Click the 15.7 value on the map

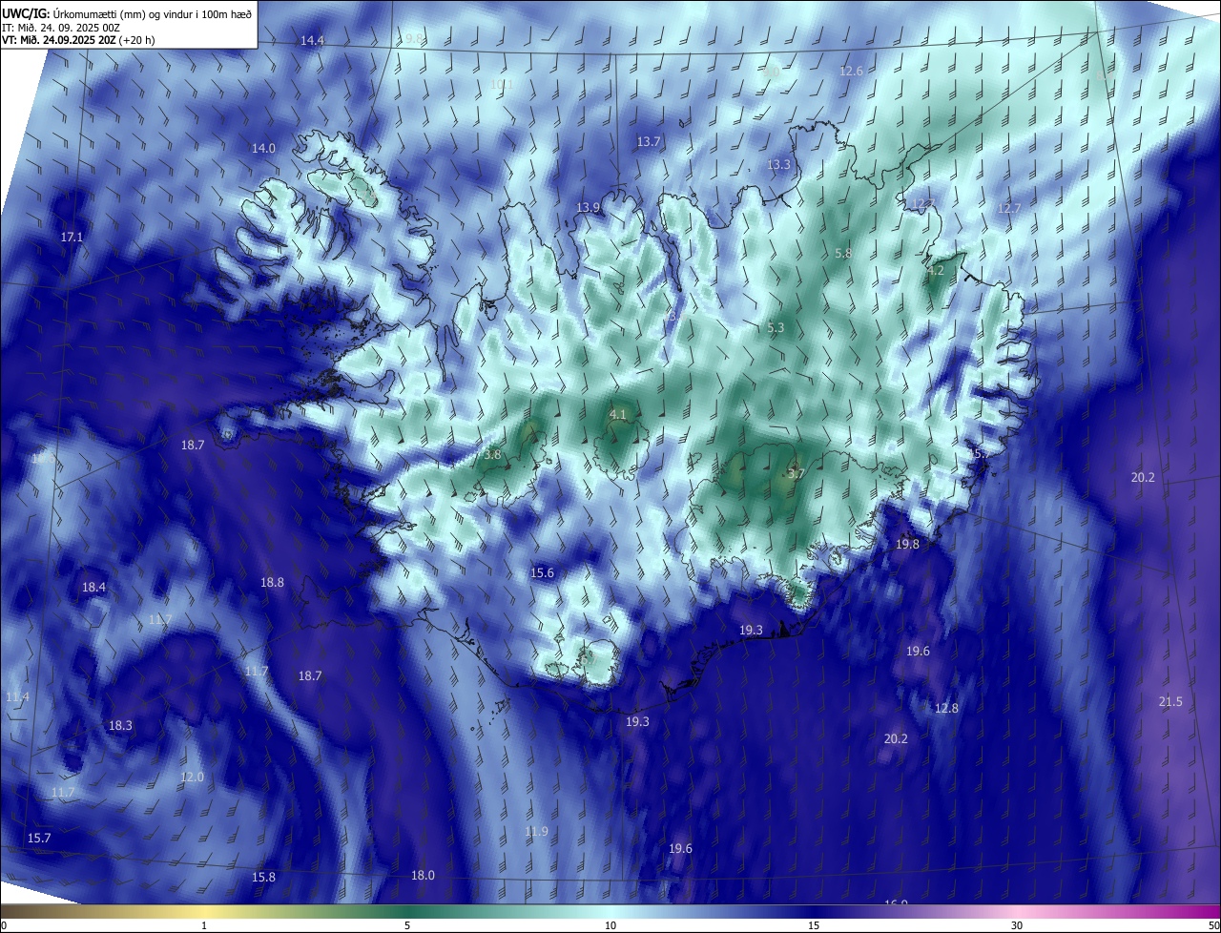pyautogui.click(x=39, y=838)
